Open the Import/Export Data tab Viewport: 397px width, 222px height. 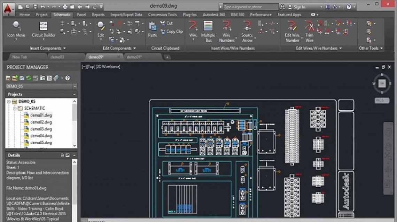126,15
